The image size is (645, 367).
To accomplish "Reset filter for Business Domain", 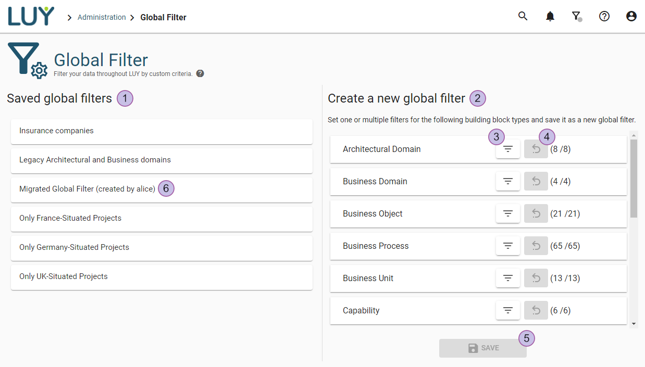I will click(536, 182).
